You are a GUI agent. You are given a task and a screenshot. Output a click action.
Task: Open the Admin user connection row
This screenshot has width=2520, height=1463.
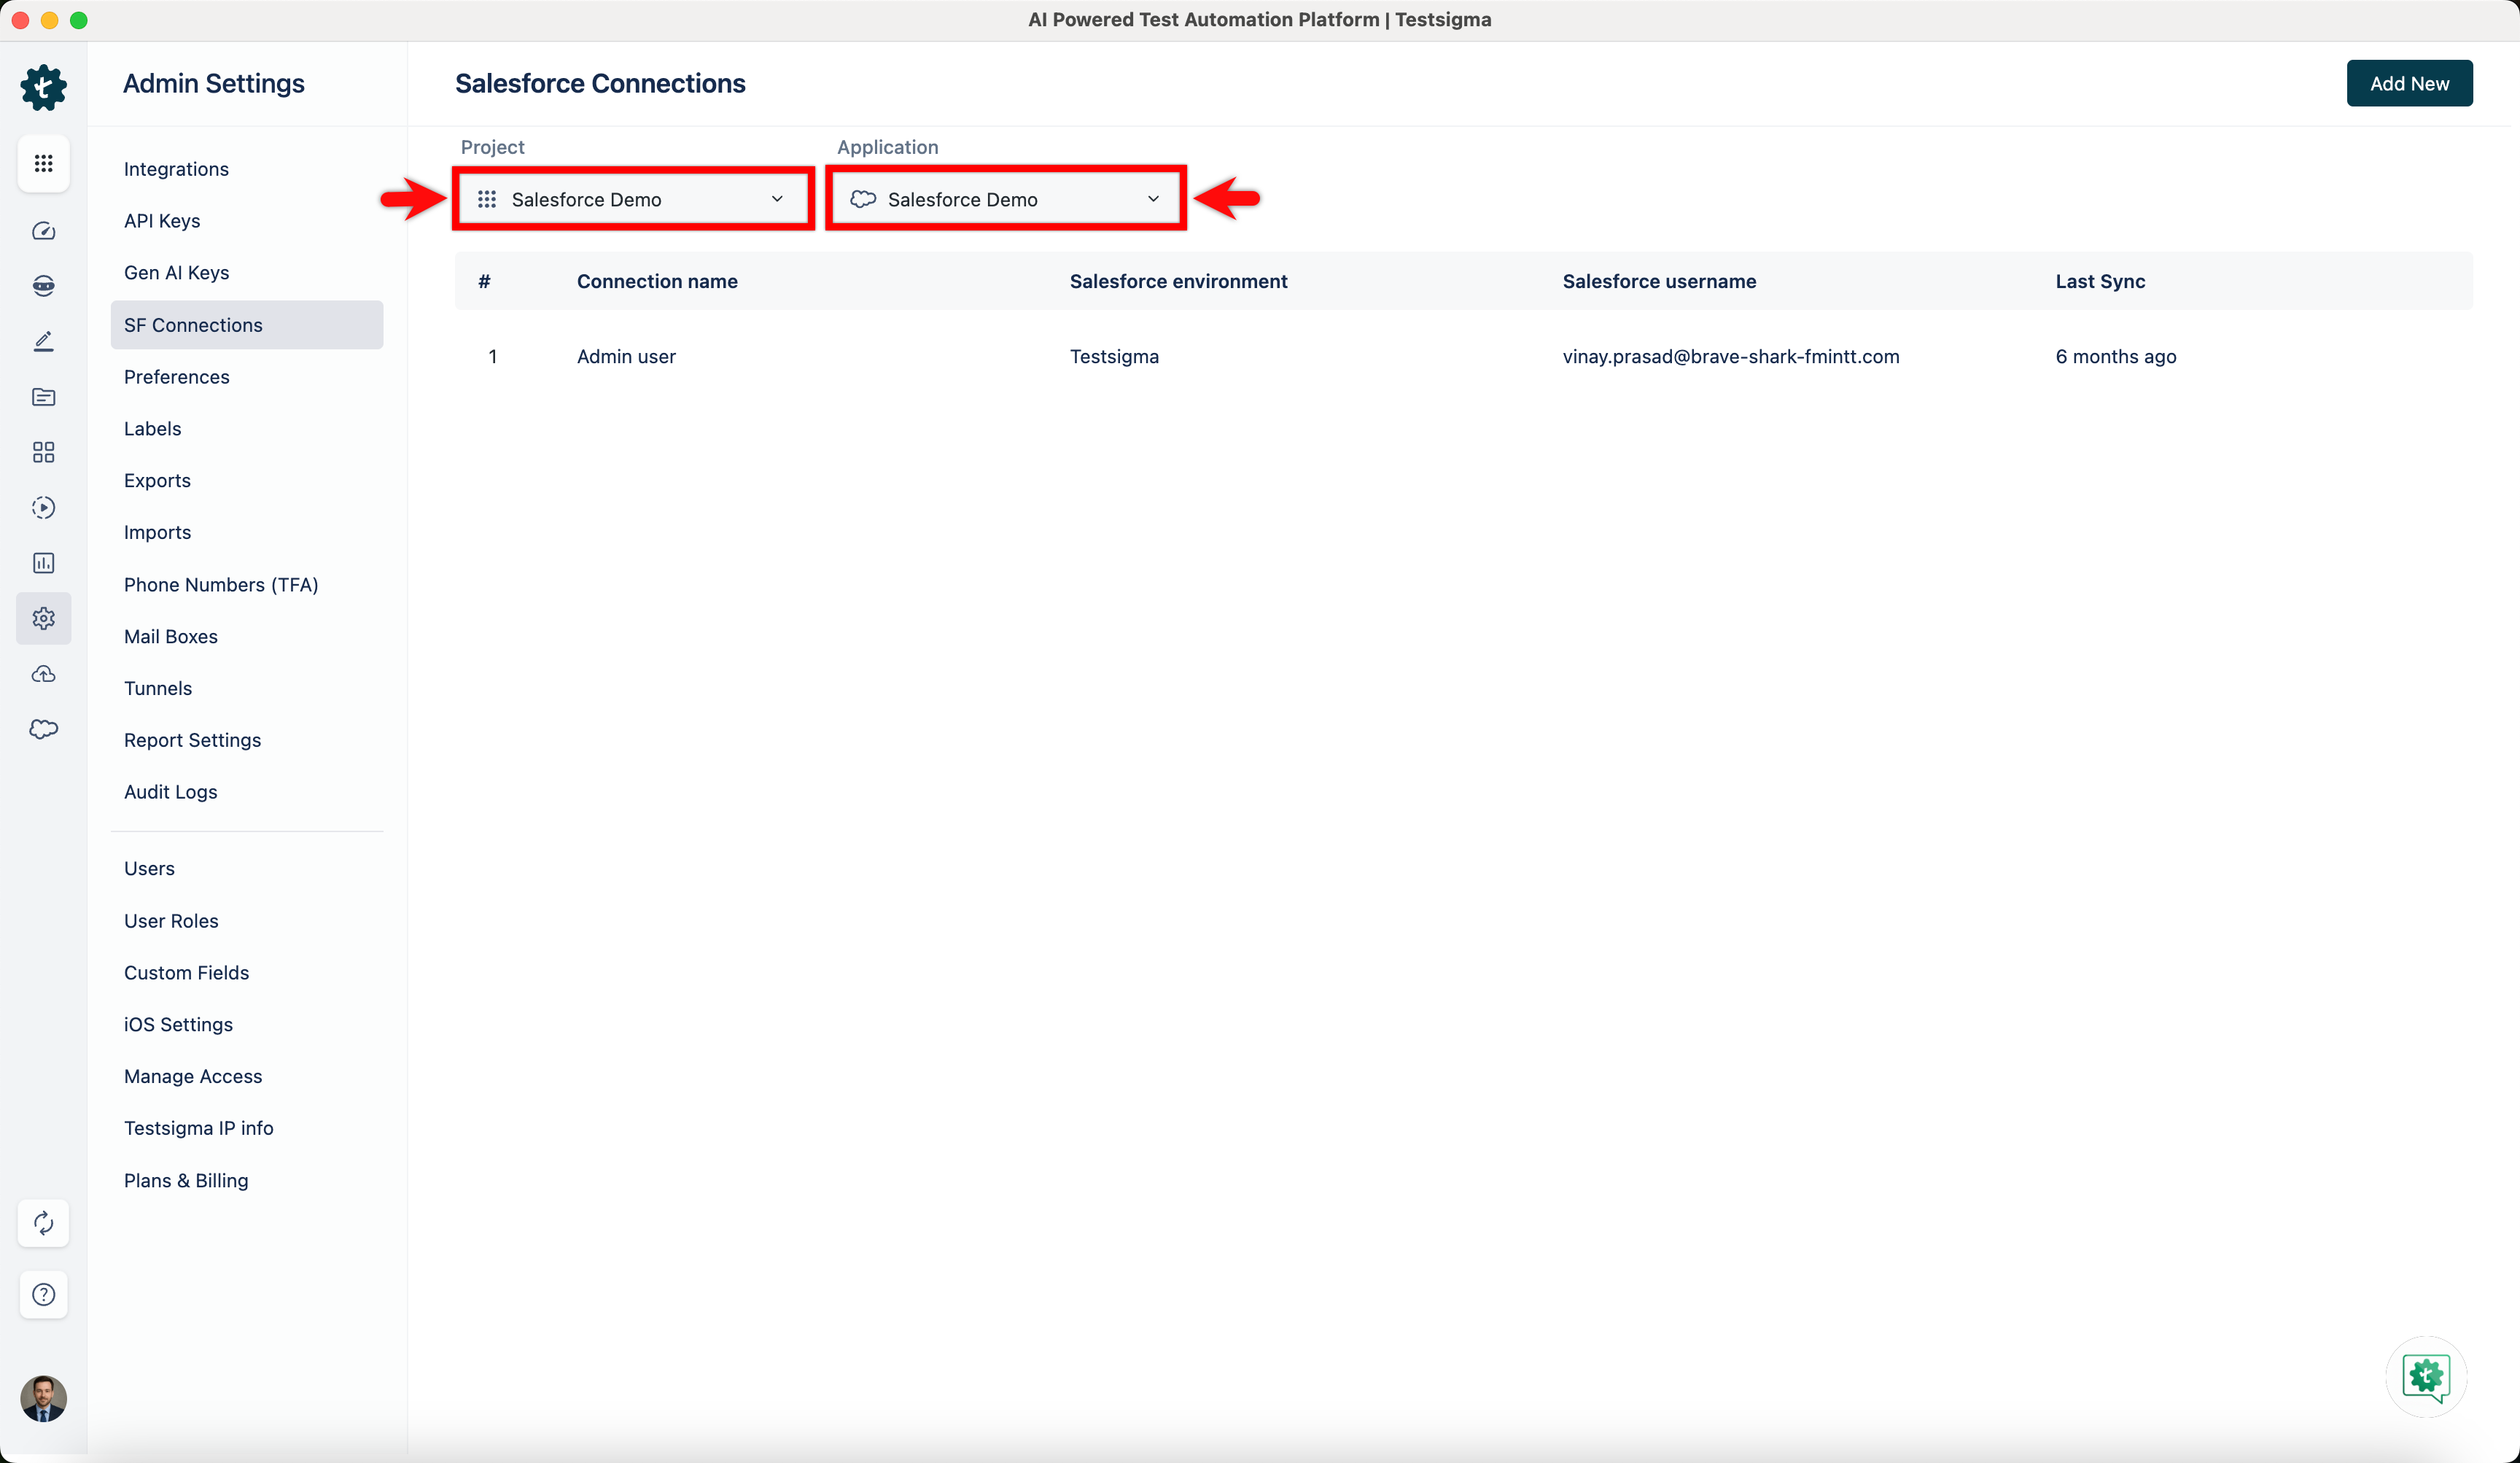[x=626, y=356]
